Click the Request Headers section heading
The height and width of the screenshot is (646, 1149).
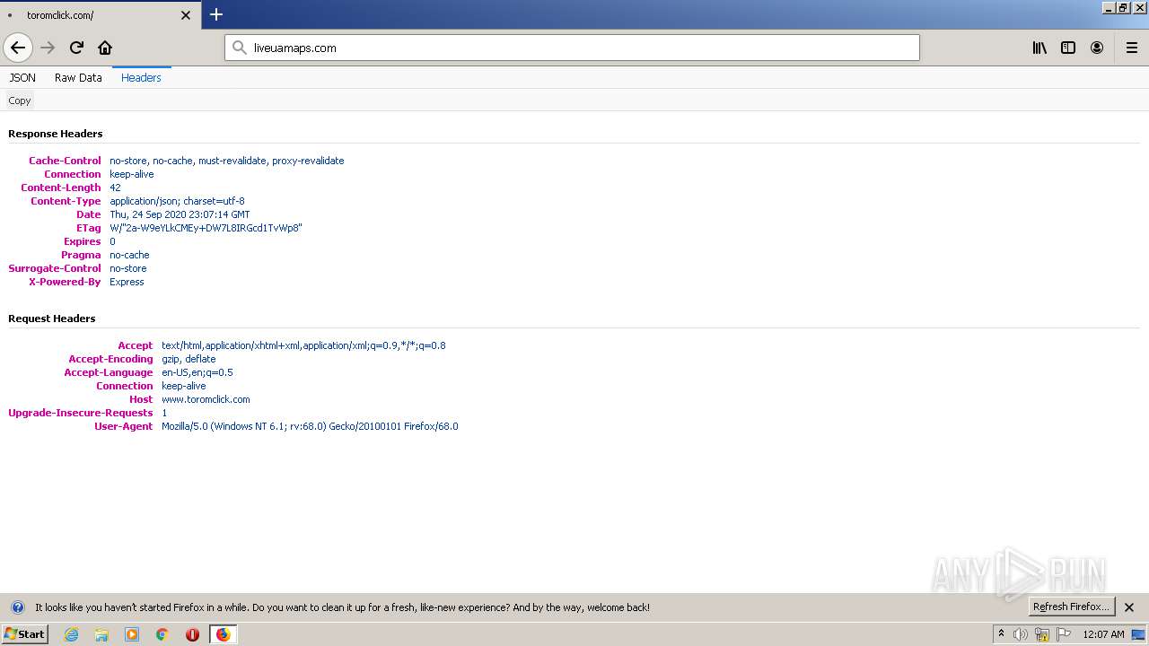[x=52, y=319]
